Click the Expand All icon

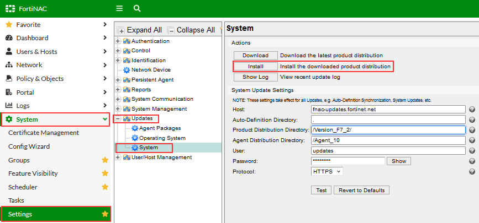click(x=122, y=30)
